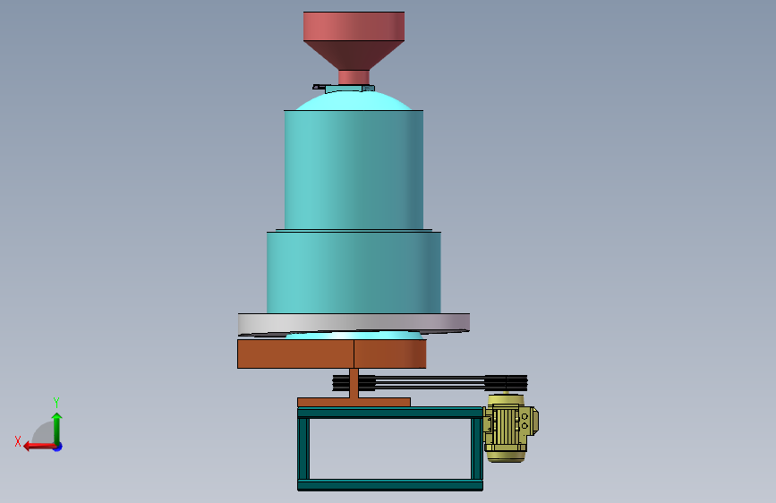
Task: Click the "X" axis label
Action: [x=18, y=441]
